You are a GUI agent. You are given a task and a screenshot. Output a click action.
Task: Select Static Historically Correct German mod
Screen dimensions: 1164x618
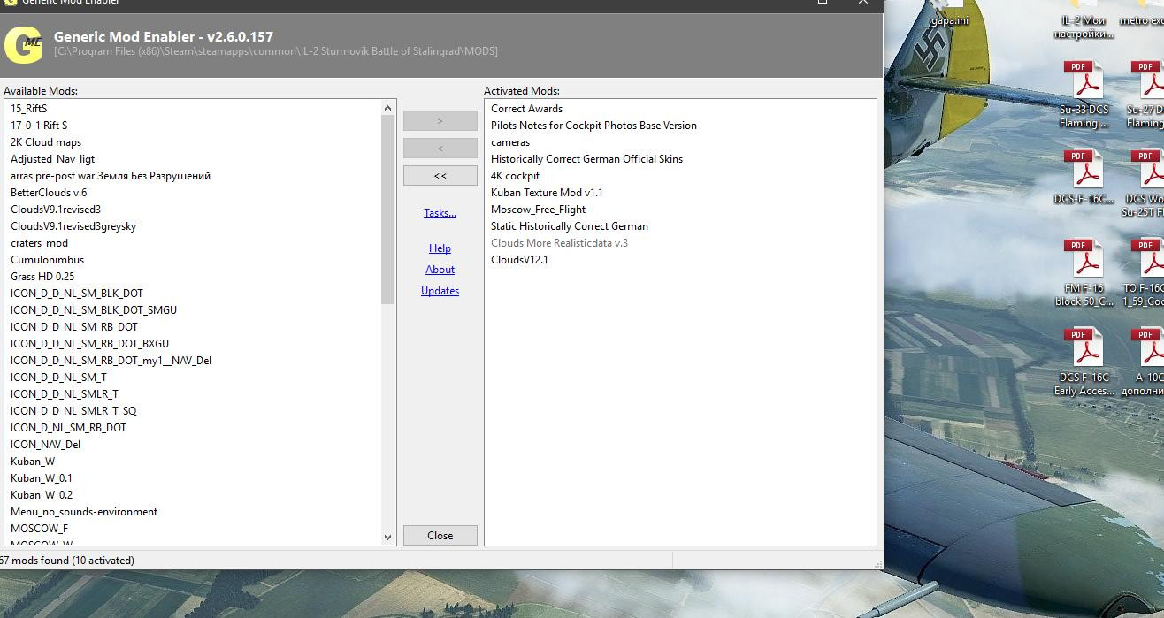pos(570,226)
